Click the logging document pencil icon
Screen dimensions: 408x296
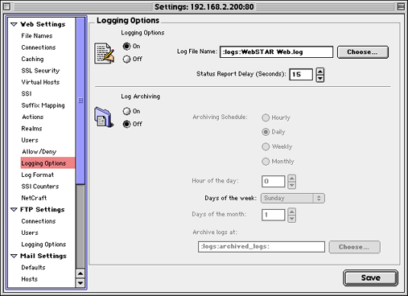pos(105,53)
